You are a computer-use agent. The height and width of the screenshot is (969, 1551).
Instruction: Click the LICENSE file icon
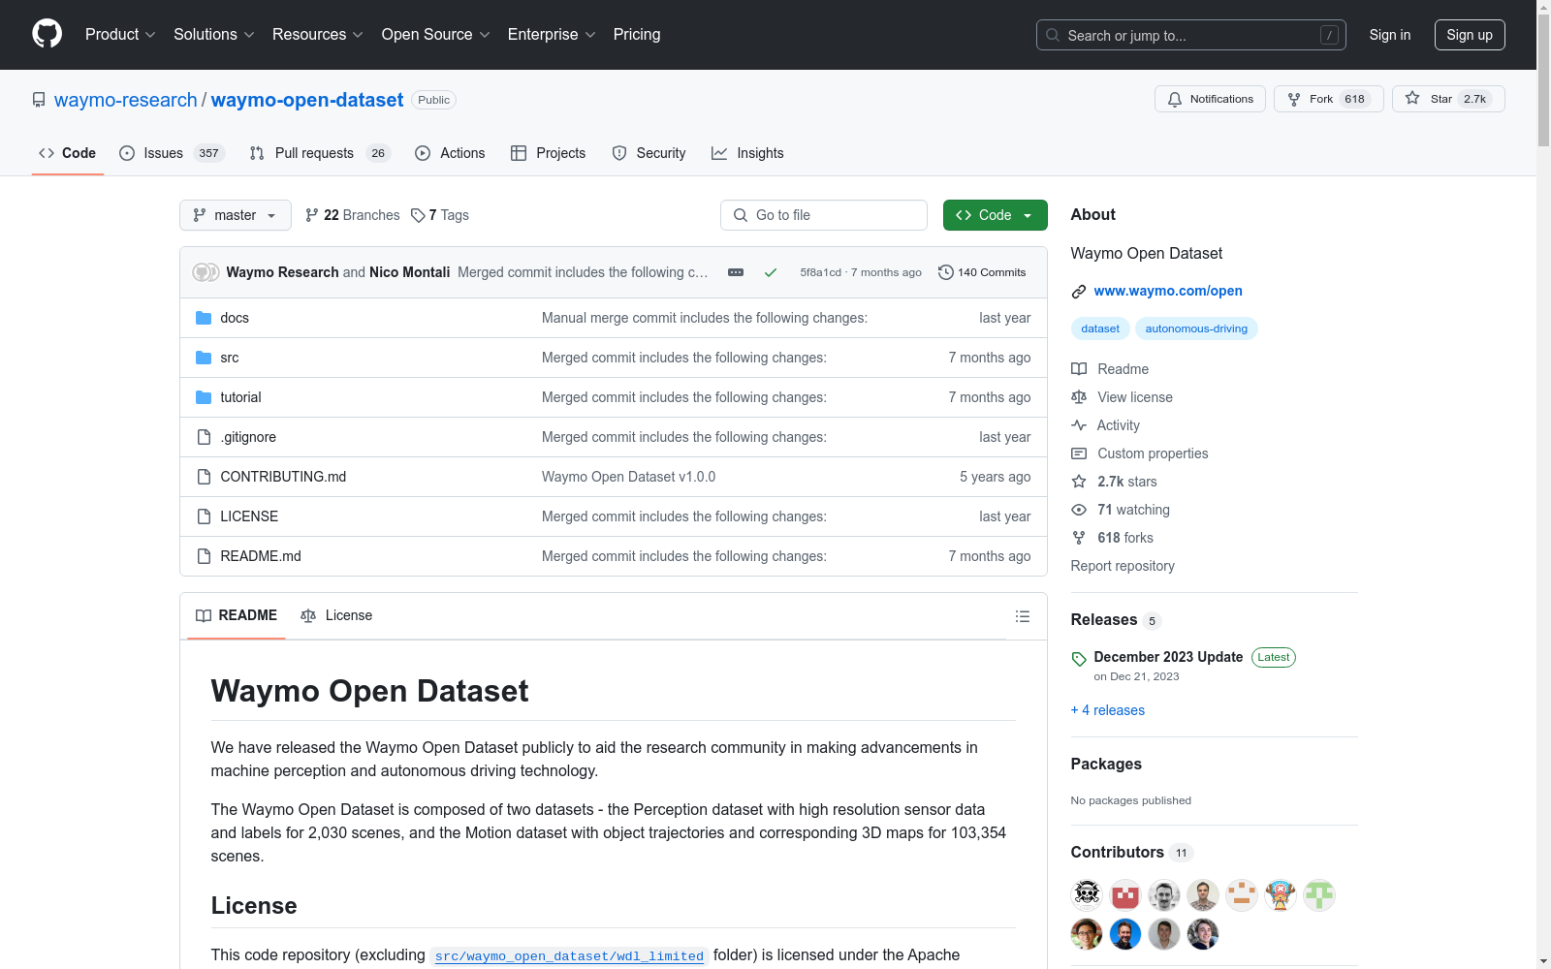[x=204, y=516]
